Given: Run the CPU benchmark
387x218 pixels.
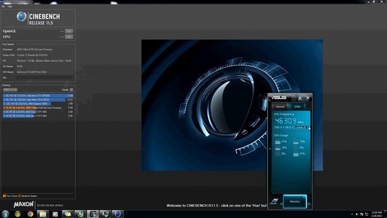Looking at the screenshot, I should tap(69, 37).
